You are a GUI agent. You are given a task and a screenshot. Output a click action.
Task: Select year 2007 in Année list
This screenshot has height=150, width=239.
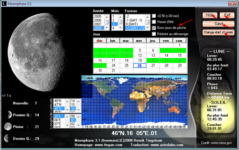[x=98, y=24]
